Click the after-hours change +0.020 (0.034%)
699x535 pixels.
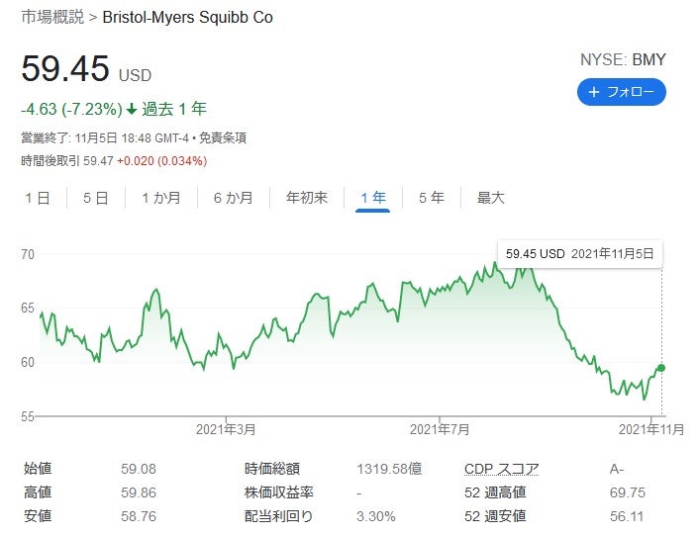click(162, 160)
